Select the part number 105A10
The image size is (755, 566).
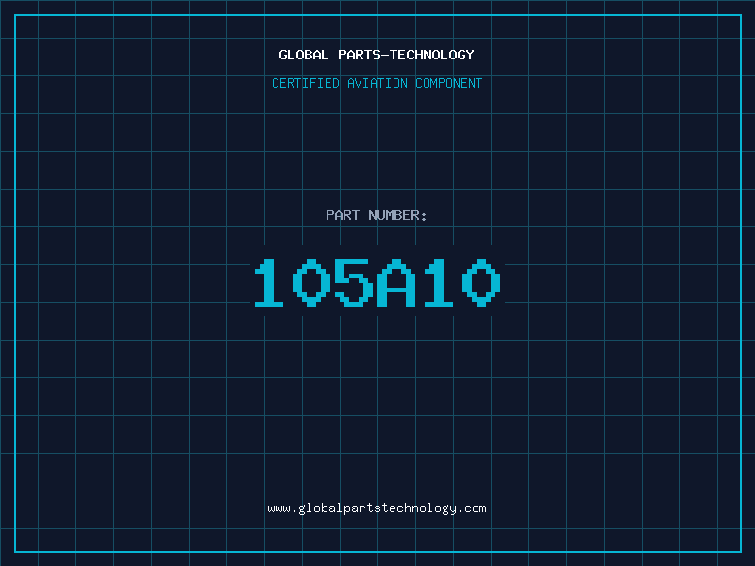[x=377, y=282]
